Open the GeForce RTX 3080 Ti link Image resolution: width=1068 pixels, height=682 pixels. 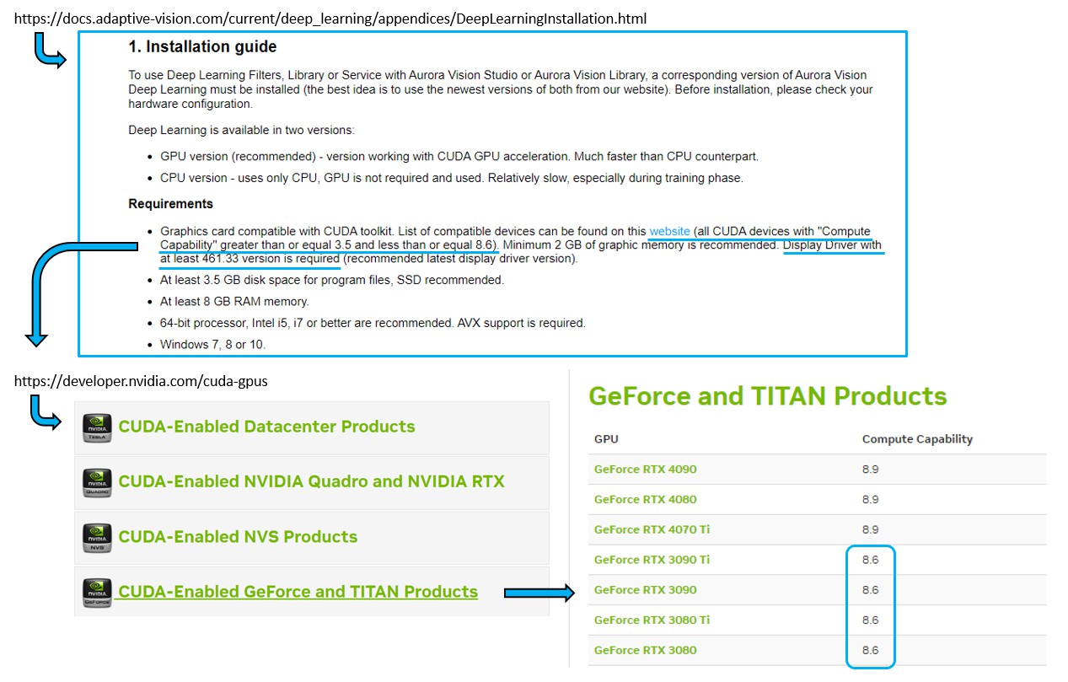[x=652, y=620]
